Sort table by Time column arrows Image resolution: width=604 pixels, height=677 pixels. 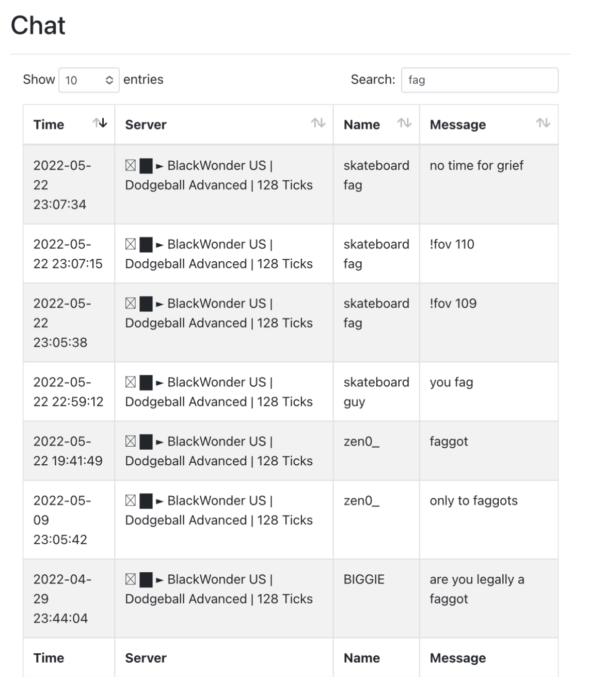coord(100,123)
